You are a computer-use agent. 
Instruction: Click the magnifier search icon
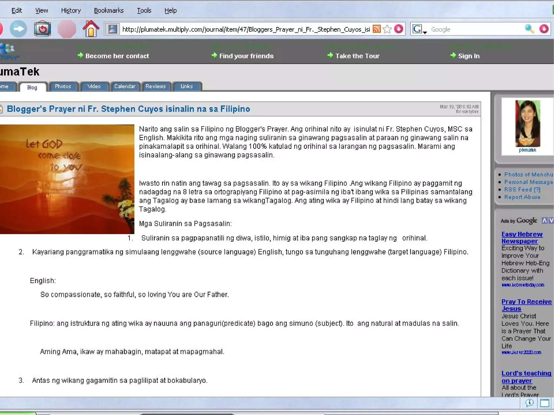pos(529,29)
